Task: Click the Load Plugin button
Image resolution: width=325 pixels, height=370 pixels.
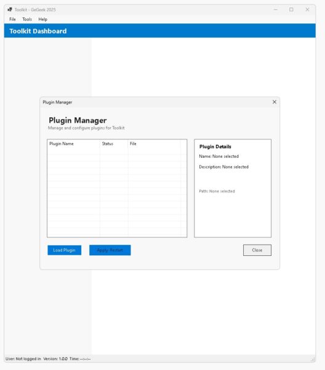Action: [64, 250]
